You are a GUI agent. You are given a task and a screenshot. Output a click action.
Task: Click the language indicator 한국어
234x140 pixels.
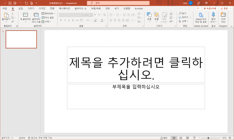pyautogui.click(x=22, y=138)
